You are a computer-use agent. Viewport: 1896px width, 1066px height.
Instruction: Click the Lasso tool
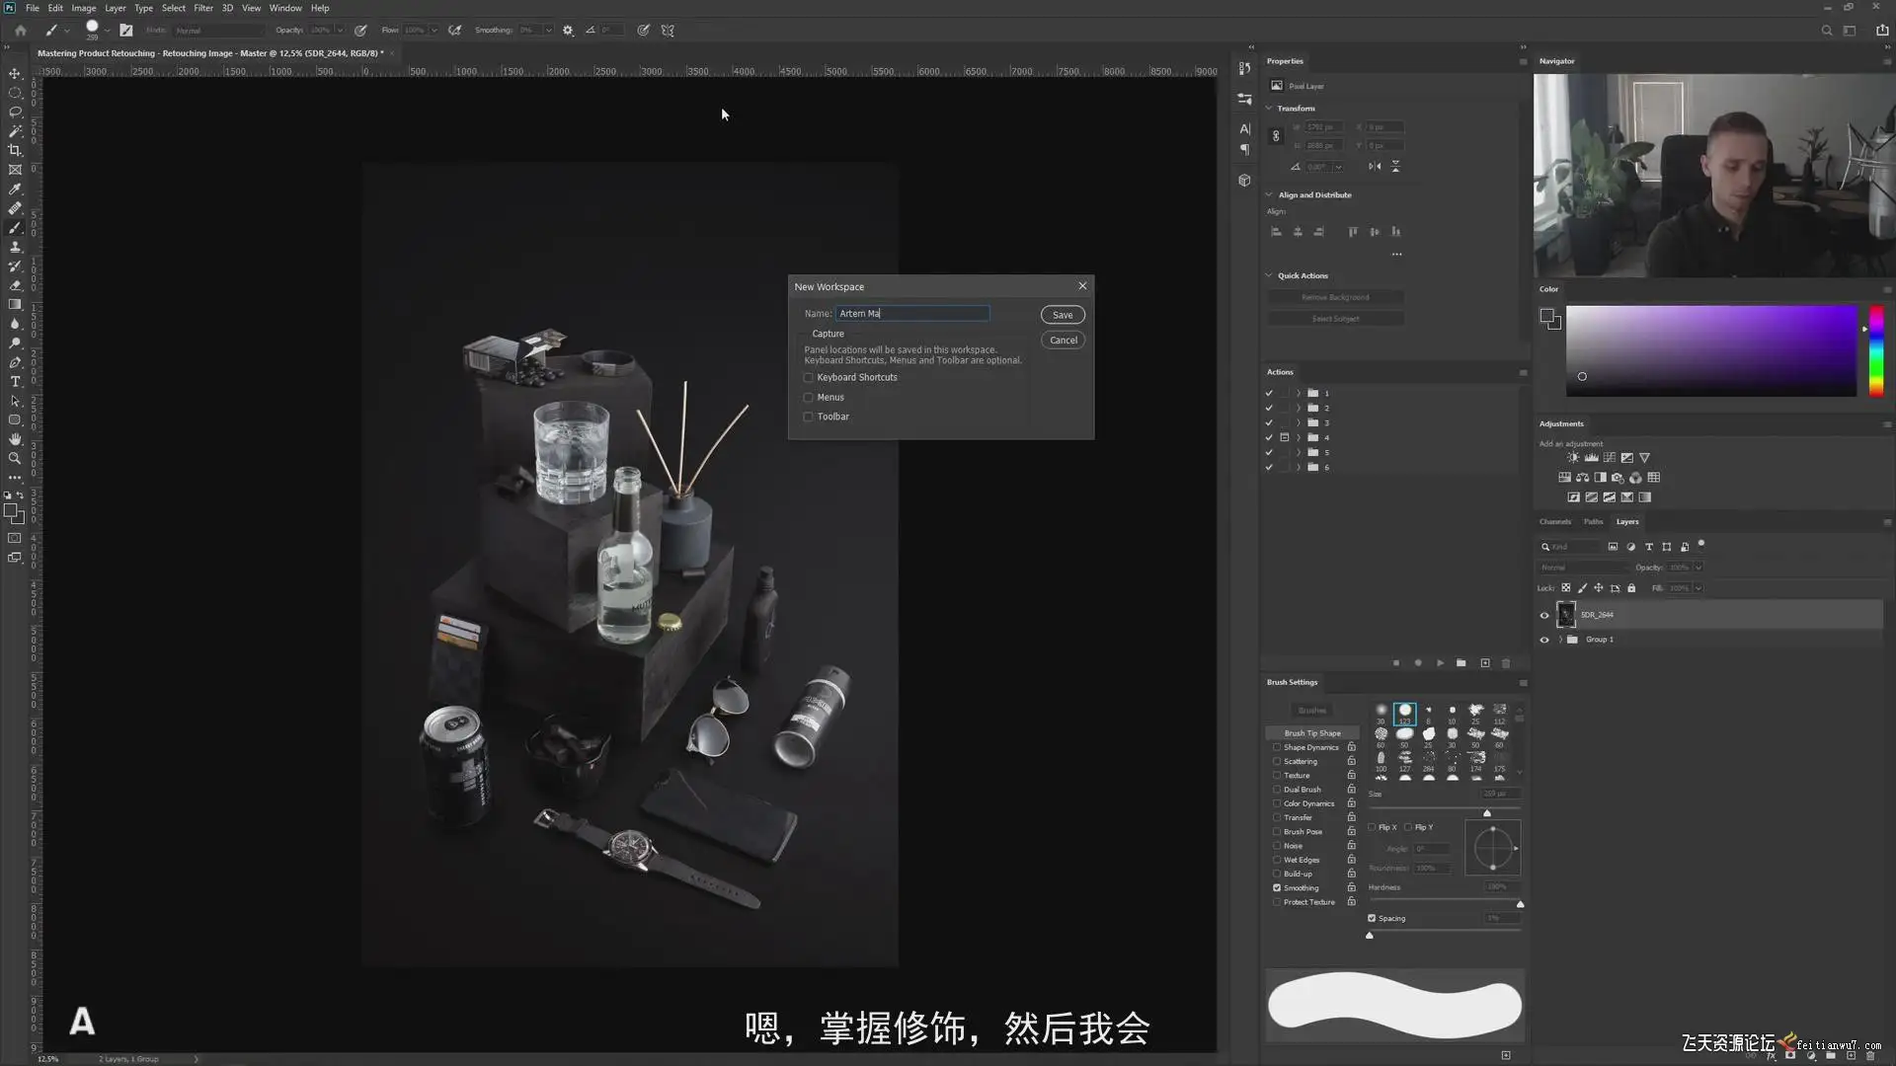(x=15, y=112)
